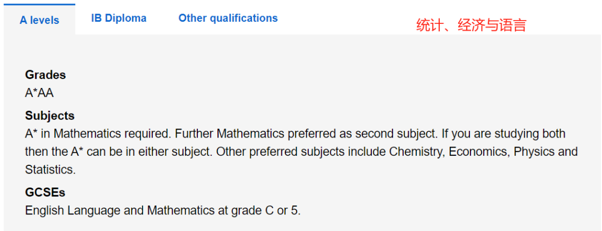Click the red Chinese annotation text
This screenshot has width=602, height=231.
471,25
